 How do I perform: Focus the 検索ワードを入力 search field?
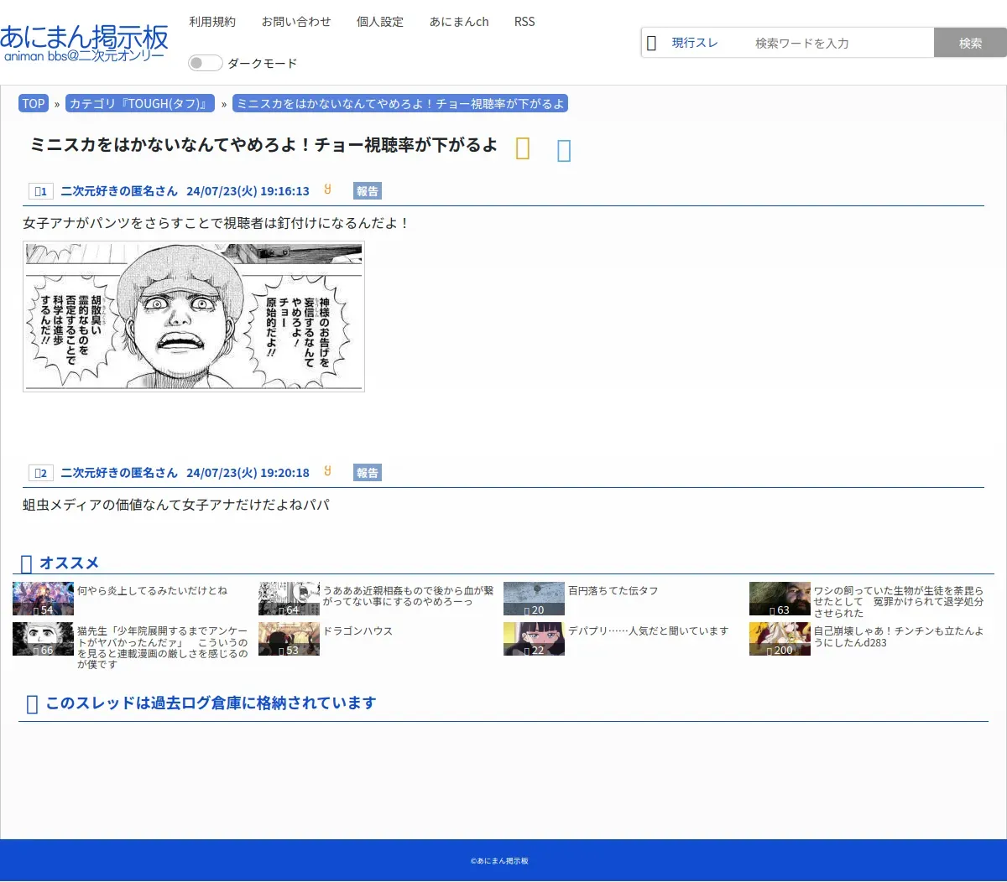click(x=839, y=43)
